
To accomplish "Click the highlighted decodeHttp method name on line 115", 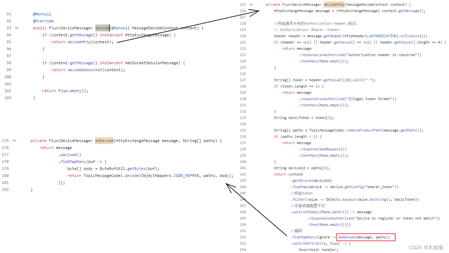I will 334,5.
